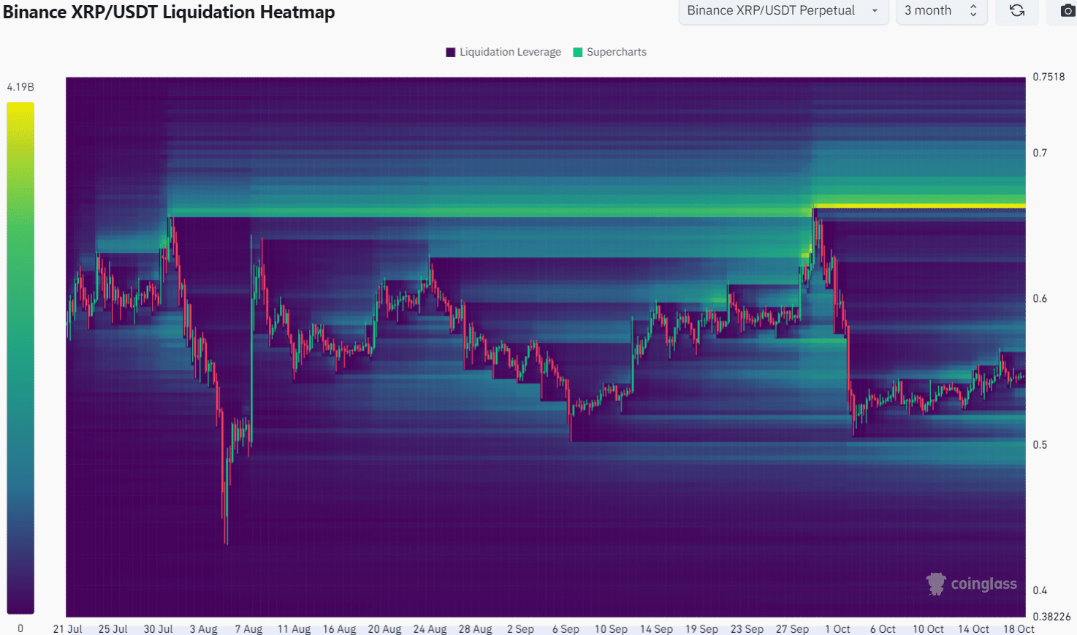Click the 24 Aug date label
This screenshot has width=1077, height=635.
click(430, 628)
